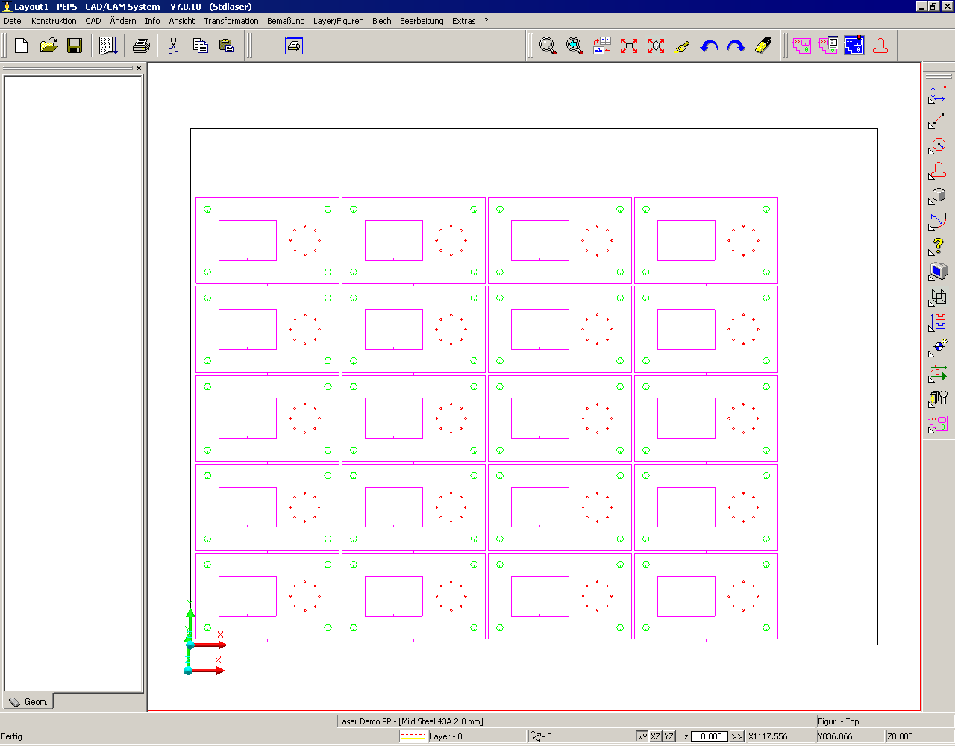Click the coordinate system icon in status bar

pos(536,736)
